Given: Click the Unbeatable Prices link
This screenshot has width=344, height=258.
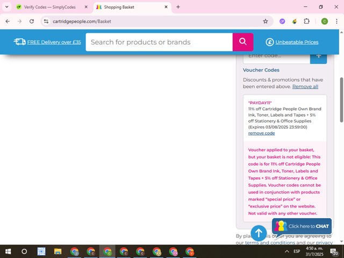Looking at the screenshot, I should click(x=297, y=42).
